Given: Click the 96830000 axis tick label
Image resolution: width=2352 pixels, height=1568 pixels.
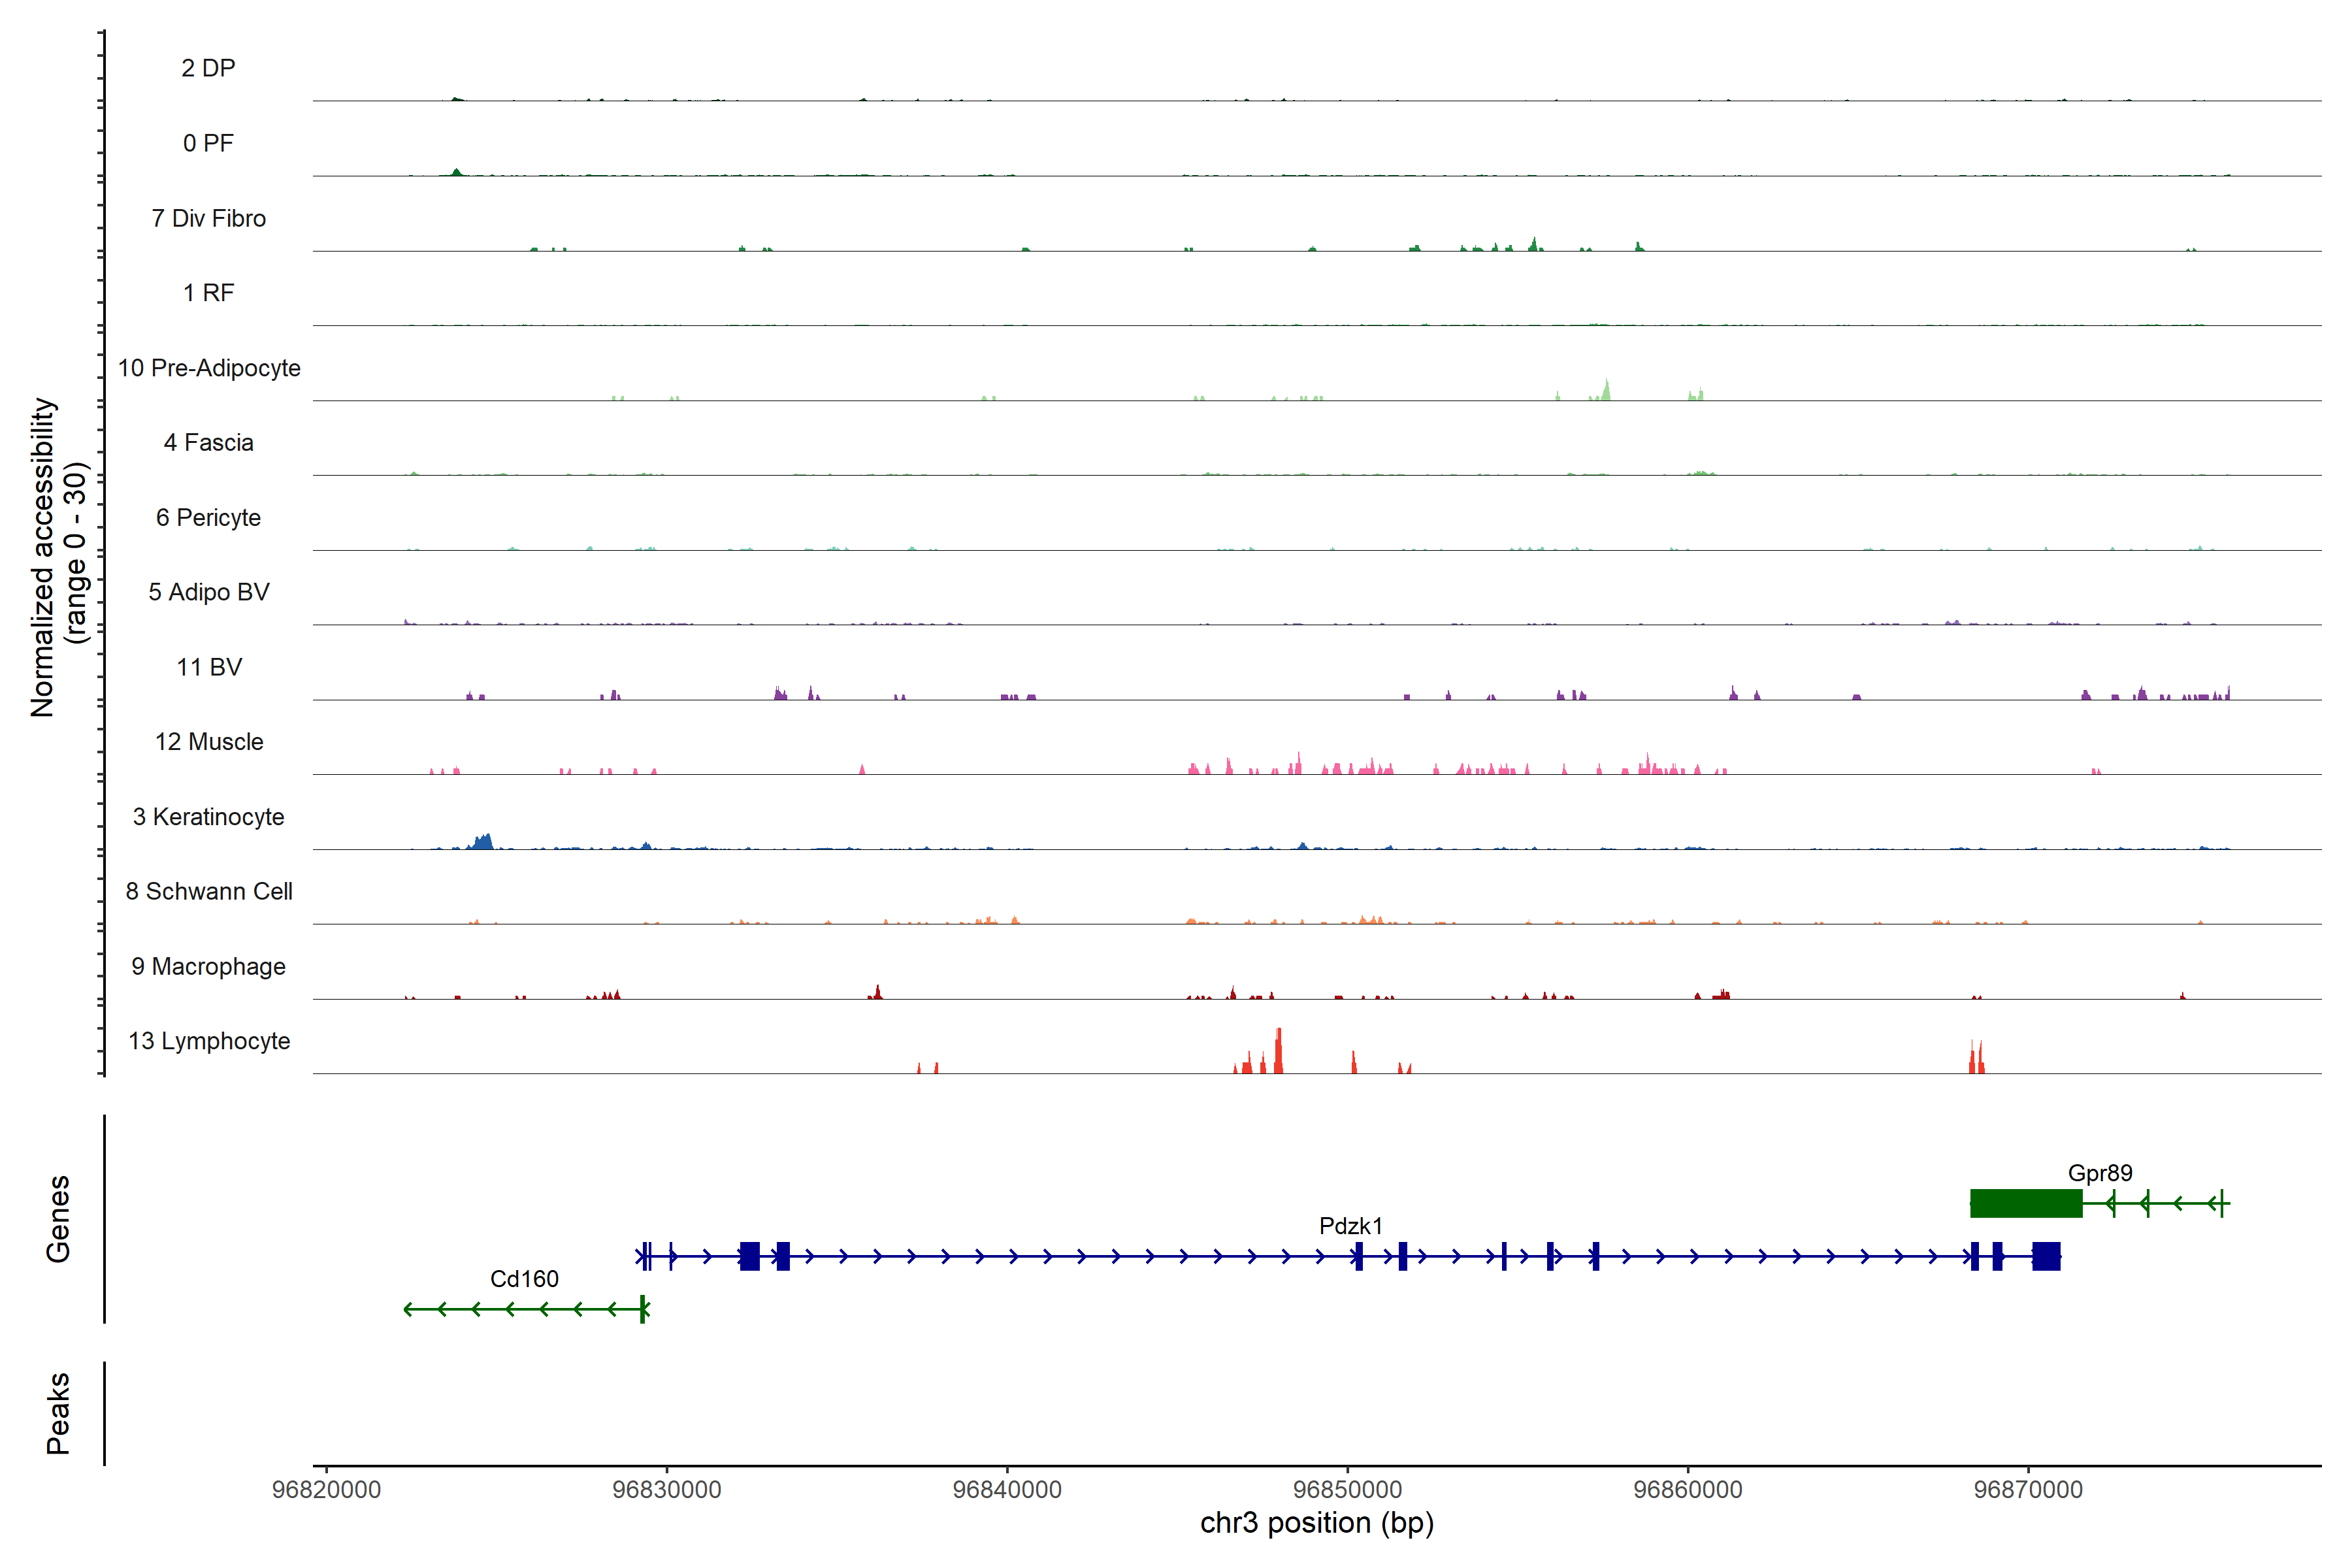Looking at the screenshot, I should [666, 1489].
